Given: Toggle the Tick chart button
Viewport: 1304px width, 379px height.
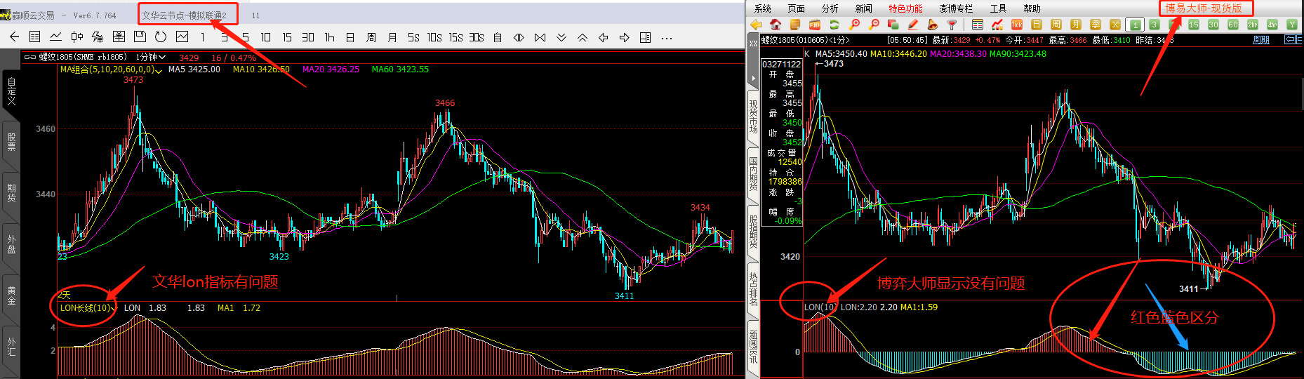Looking at the screenshot, I should (x=1017, y=25).
